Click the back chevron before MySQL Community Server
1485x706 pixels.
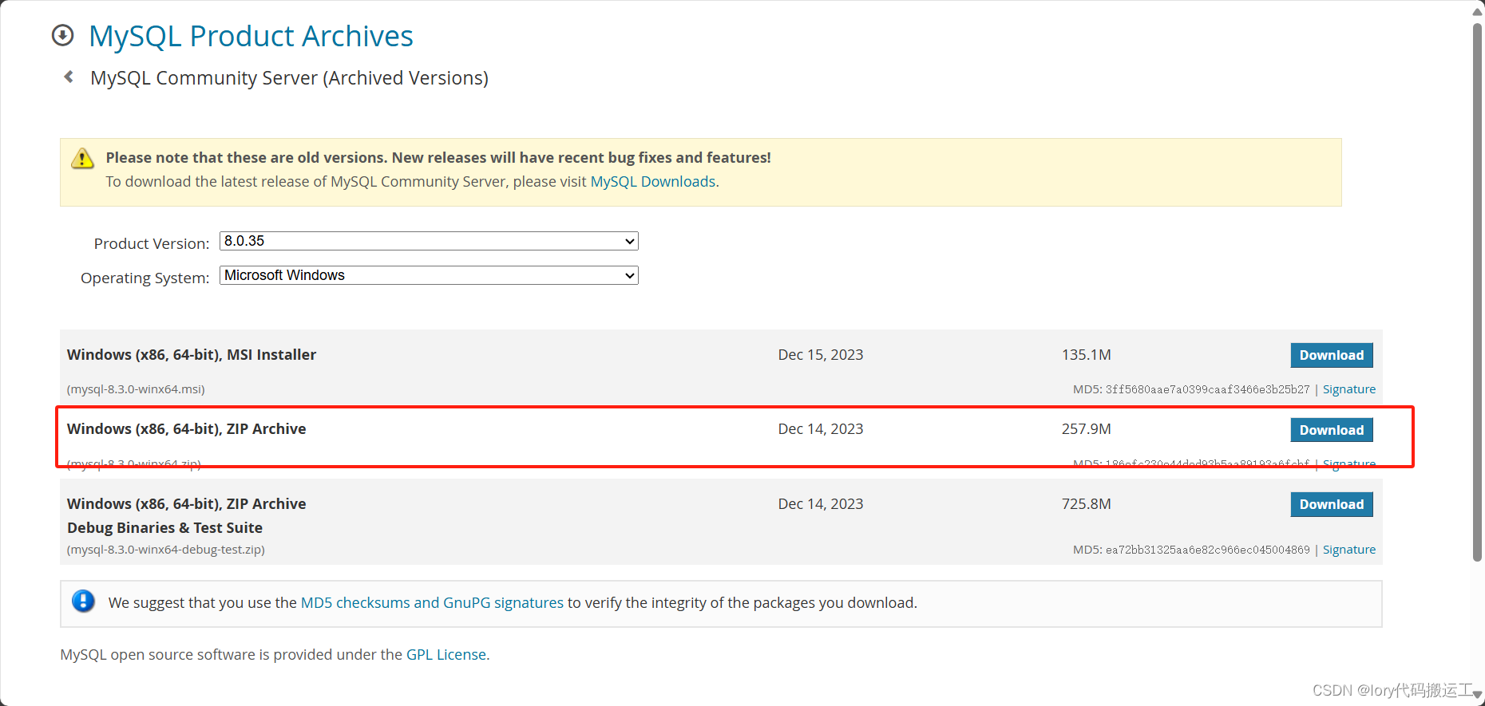(69, 77)
